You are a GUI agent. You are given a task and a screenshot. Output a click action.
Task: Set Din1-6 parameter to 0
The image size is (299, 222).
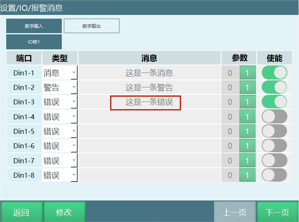click(230, 146)
